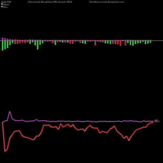The image size is (163, 163).
Task: Click the lowest dip of the red price line
Action: [5, 151]
